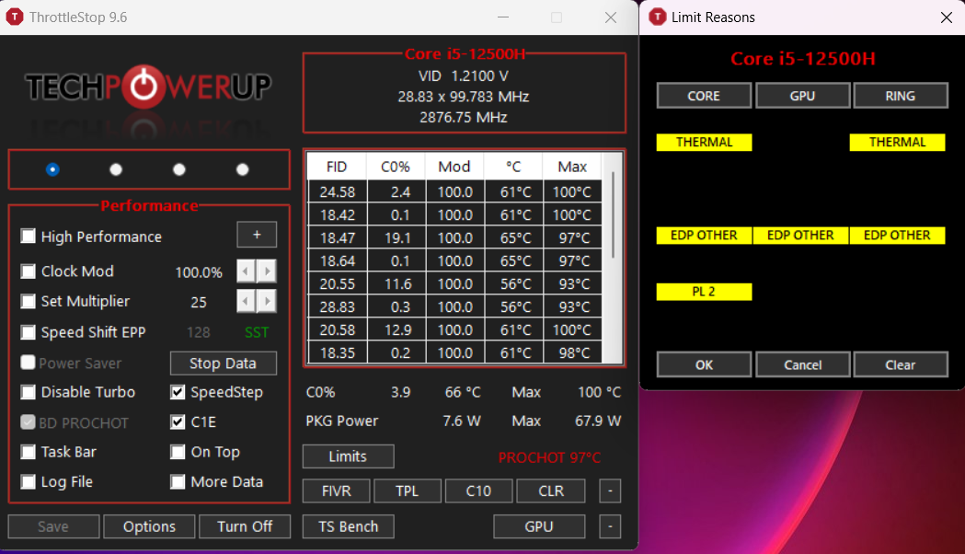Click the ThrottleStop title bar logo icon
The height and width of the screenshot is (554, 965).
click(x=14, y=17)
